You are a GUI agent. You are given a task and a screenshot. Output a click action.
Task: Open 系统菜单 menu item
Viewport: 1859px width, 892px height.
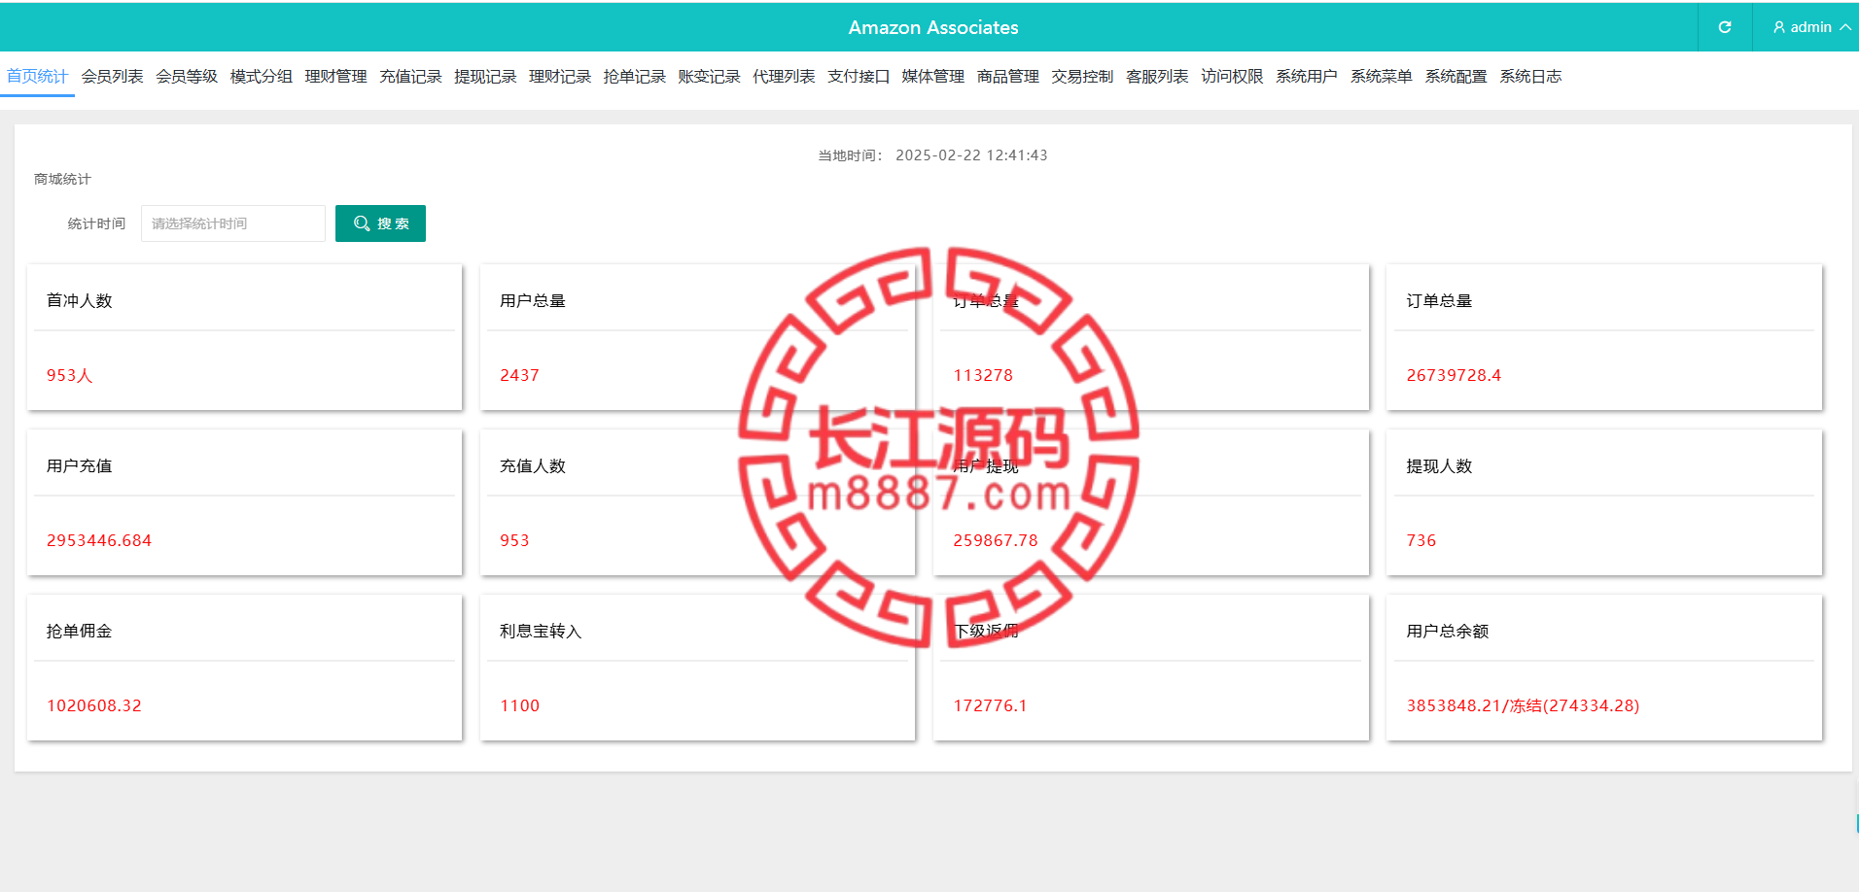1381,76
